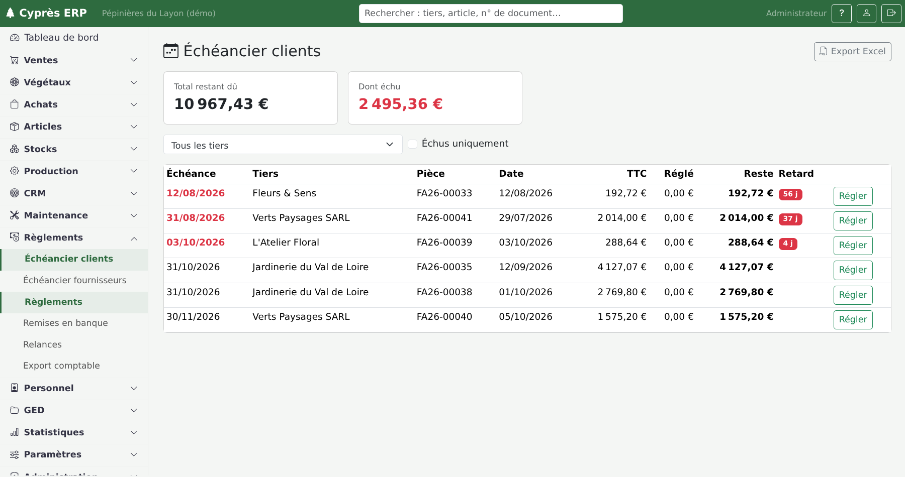Collapse the Règlements menu chevron
This screenshot has width=905, height=477.
point(134,238)
